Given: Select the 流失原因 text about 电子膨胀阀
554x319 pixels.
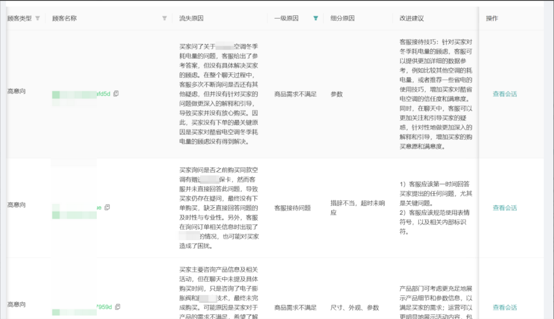Looking at the screenshot, I should (219, 292).
